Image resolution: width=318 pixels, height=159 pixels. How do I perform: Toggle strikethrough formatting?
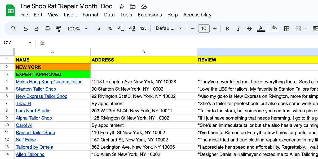[x=249, y=28]
